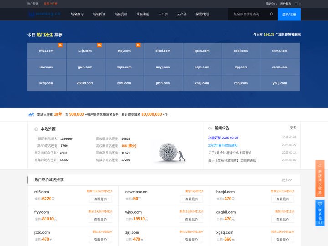Click the 纯数字域名还剩 value 27299

tap(126, 160)
